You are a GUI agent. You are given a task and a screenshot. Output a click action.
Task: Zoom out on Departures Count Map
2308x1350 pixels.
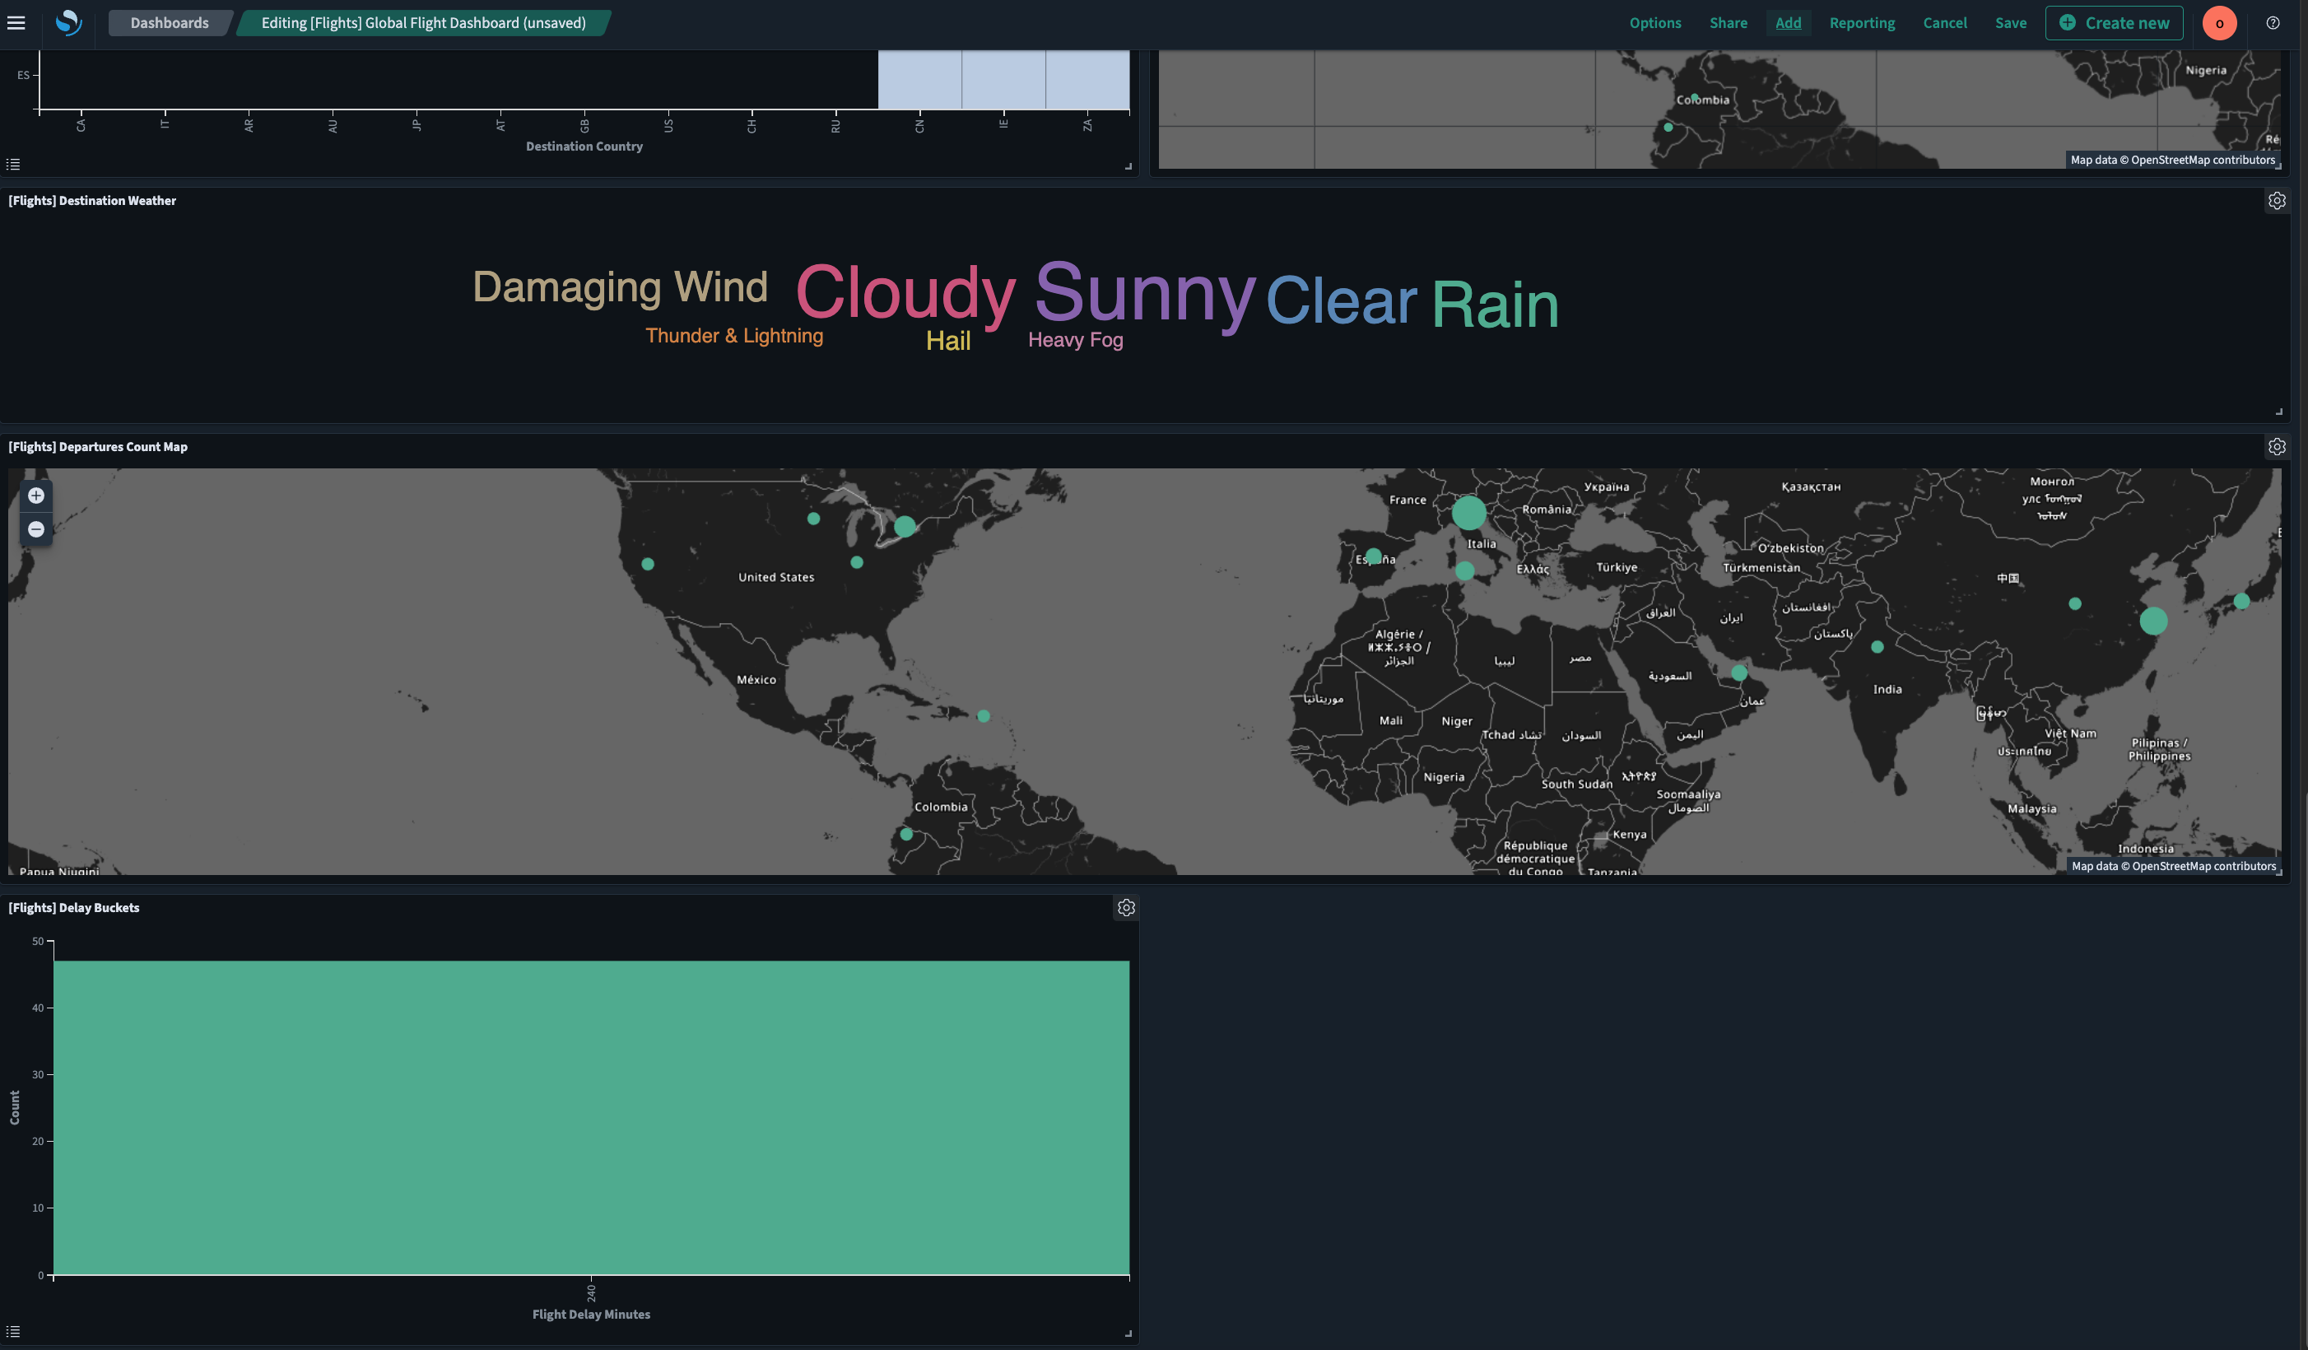[x=35, y=529]
